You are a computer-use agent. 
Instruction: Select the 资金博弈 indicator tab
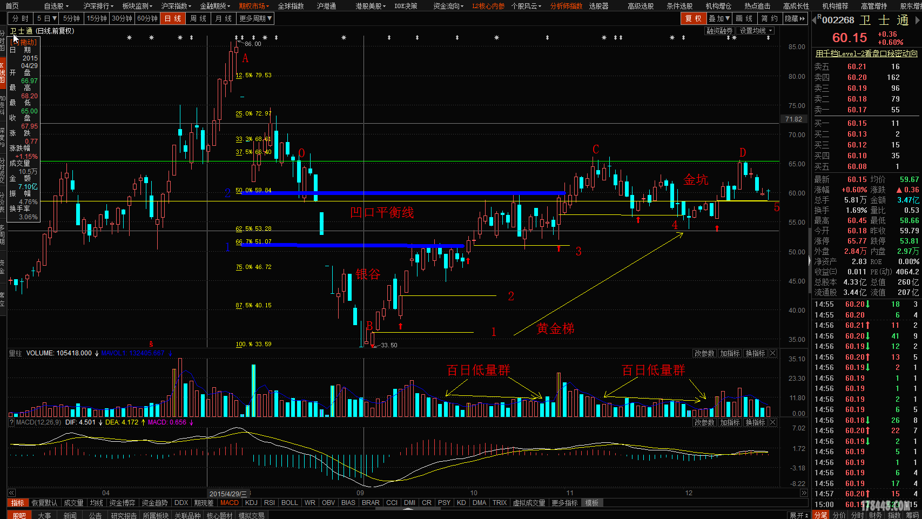(123, 503)
